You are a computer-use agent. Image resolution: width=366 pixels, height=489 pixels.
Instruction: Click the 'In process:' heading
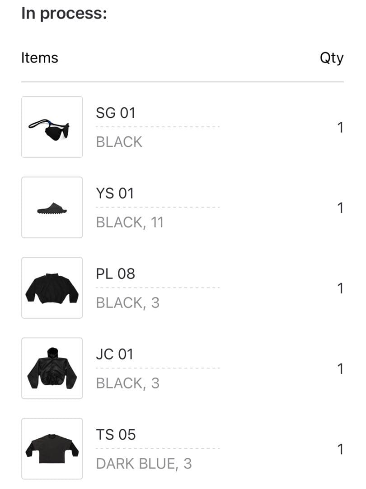(x=63, y=13)
